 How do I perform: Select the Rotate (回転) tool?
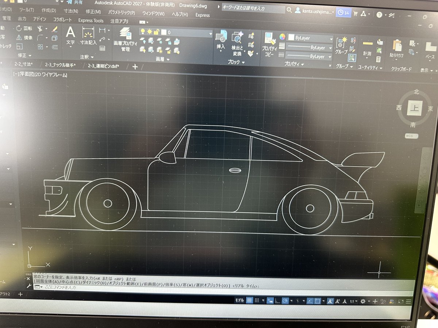[x=24, y=28]
